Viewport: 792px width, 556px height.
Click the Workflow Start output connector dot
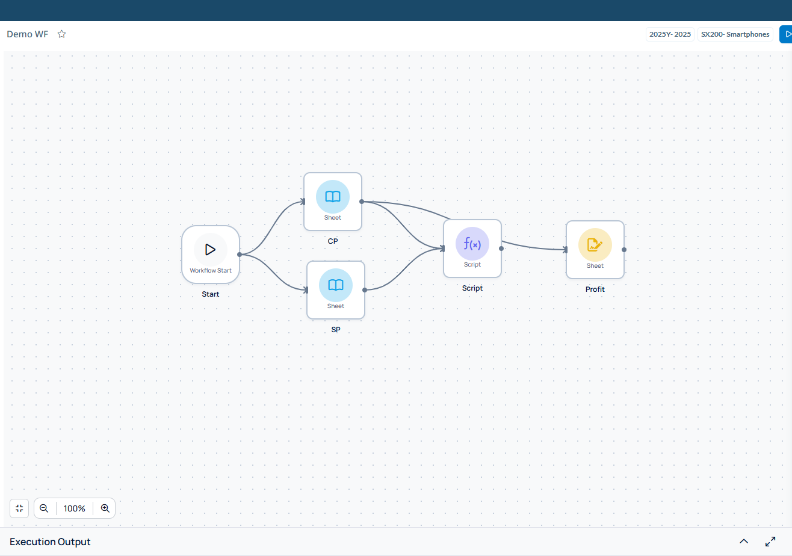coord(240,255)
